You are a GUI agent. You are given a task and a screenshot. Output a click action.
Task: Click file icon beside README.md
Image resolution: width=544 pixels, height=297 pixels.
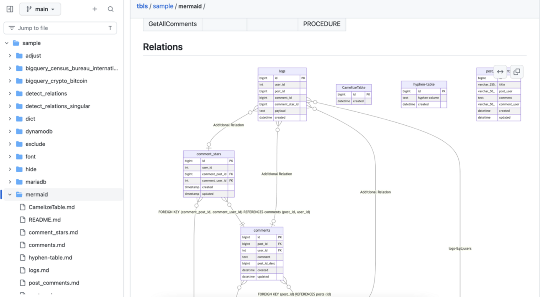coord(23,220)
